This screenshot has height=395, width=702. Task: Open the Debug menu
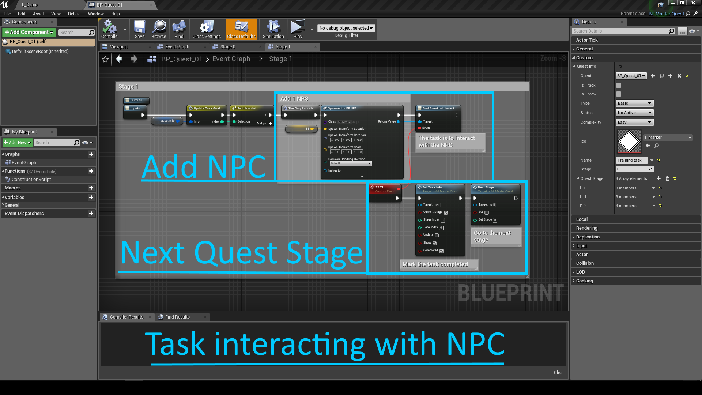(74, 14)
